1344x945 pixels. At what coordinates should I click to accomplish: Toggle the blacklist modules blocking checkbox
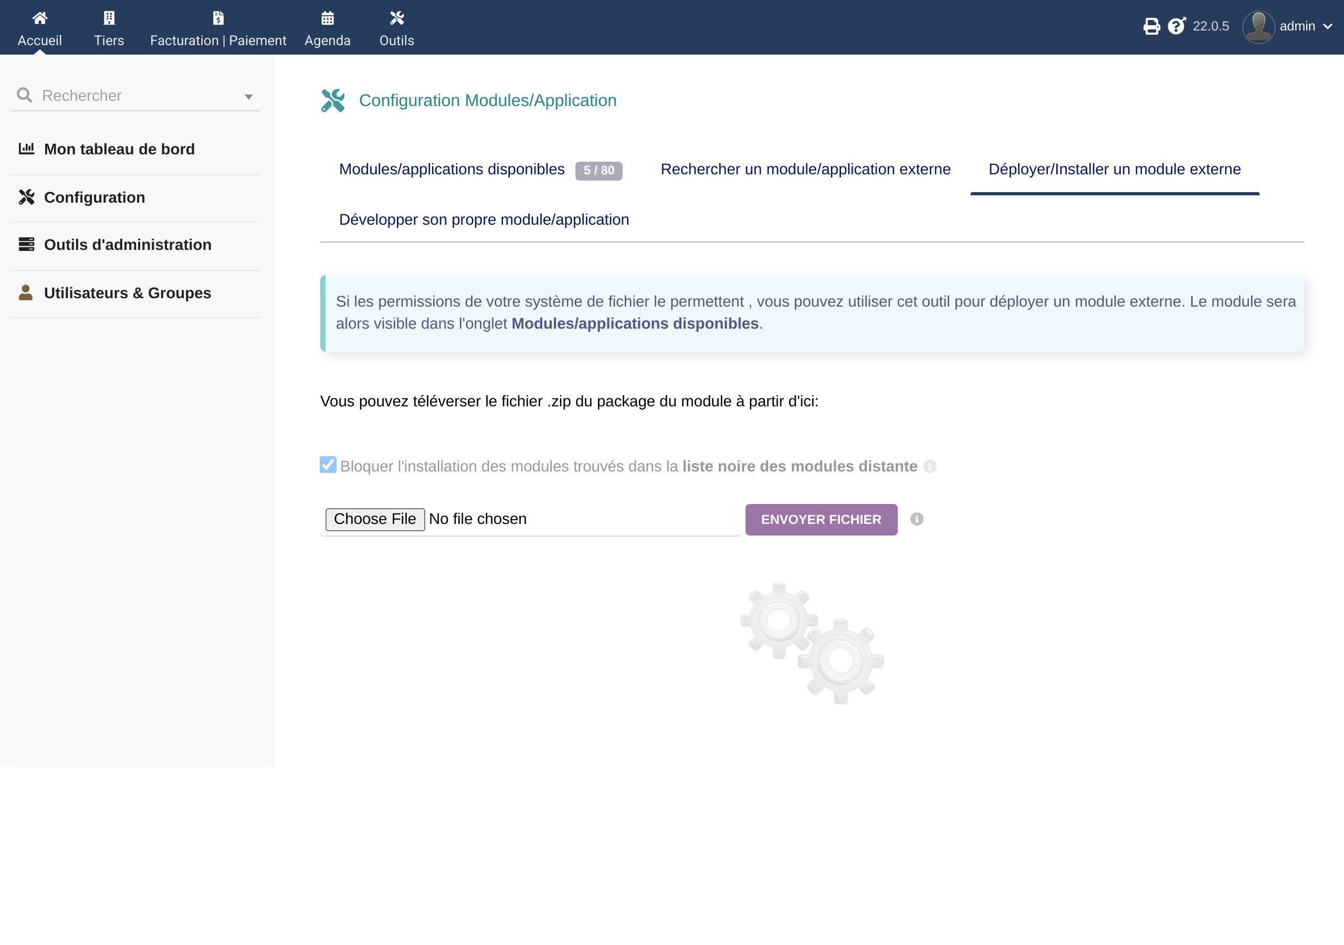pyautogui.click(x=328, y=465)
